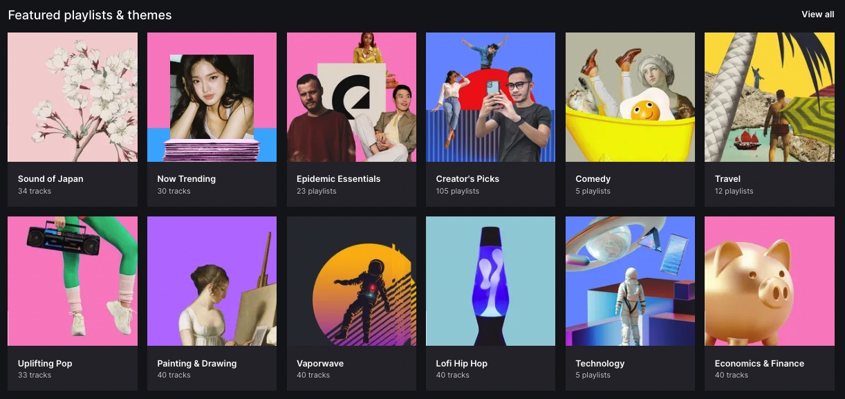Select the Now Trending title text
Image resolution: width=845 pixels, height=399 pixels.
[186, 178]
